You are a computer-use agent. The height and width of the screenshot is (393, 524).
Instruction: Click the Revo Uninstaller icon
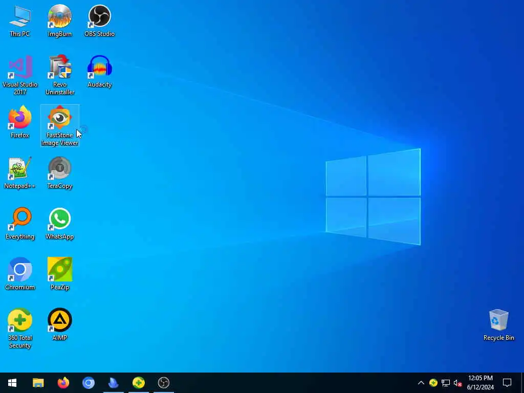click(x=59, y=75)
